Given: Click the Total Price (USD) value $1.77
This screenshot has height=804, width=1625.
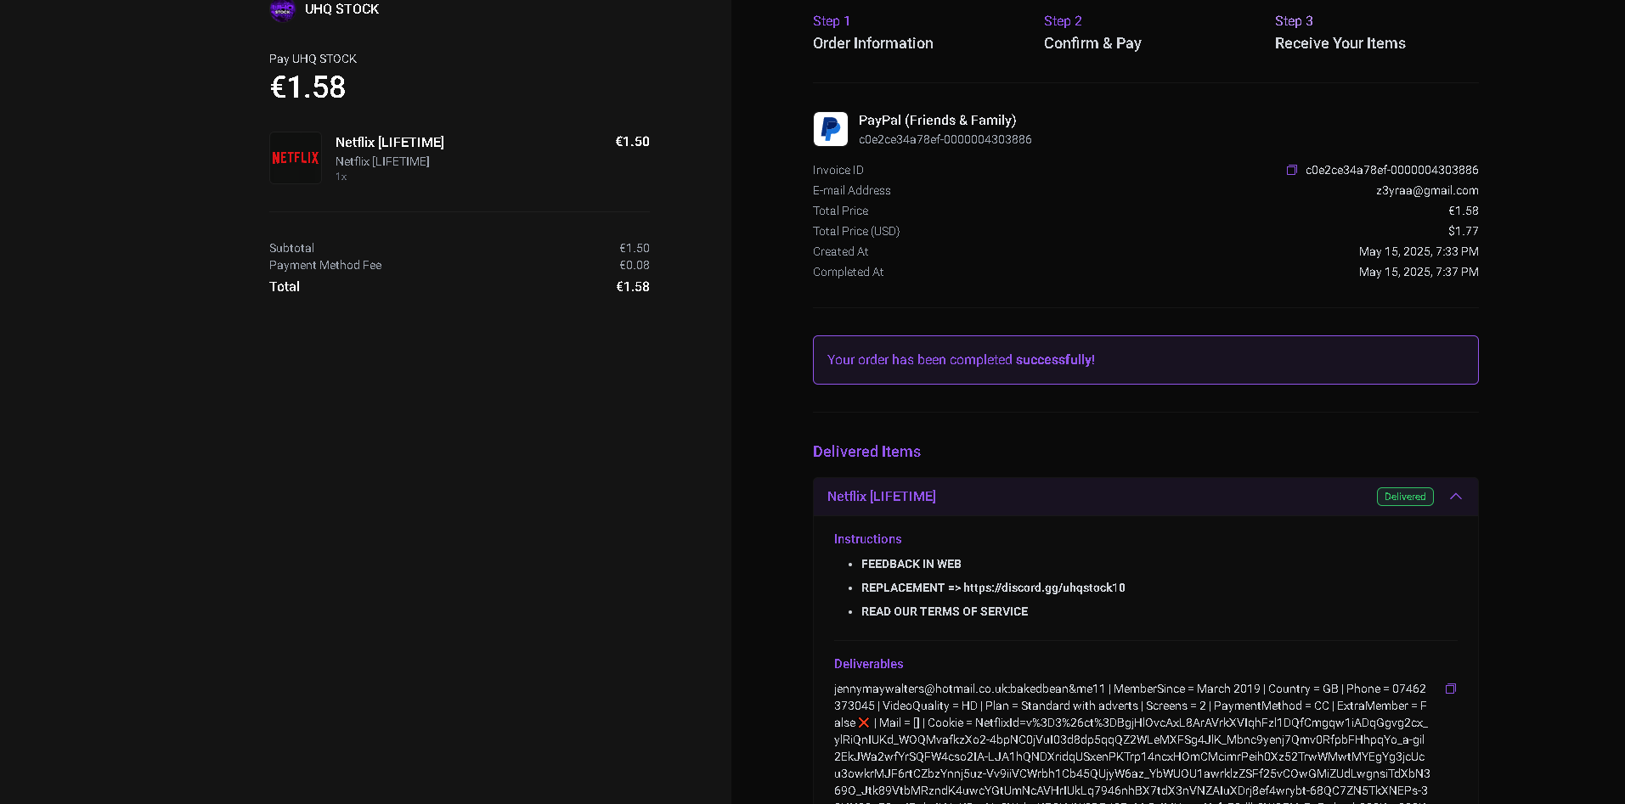Looking at the screenshot, I should (1464, 231).
